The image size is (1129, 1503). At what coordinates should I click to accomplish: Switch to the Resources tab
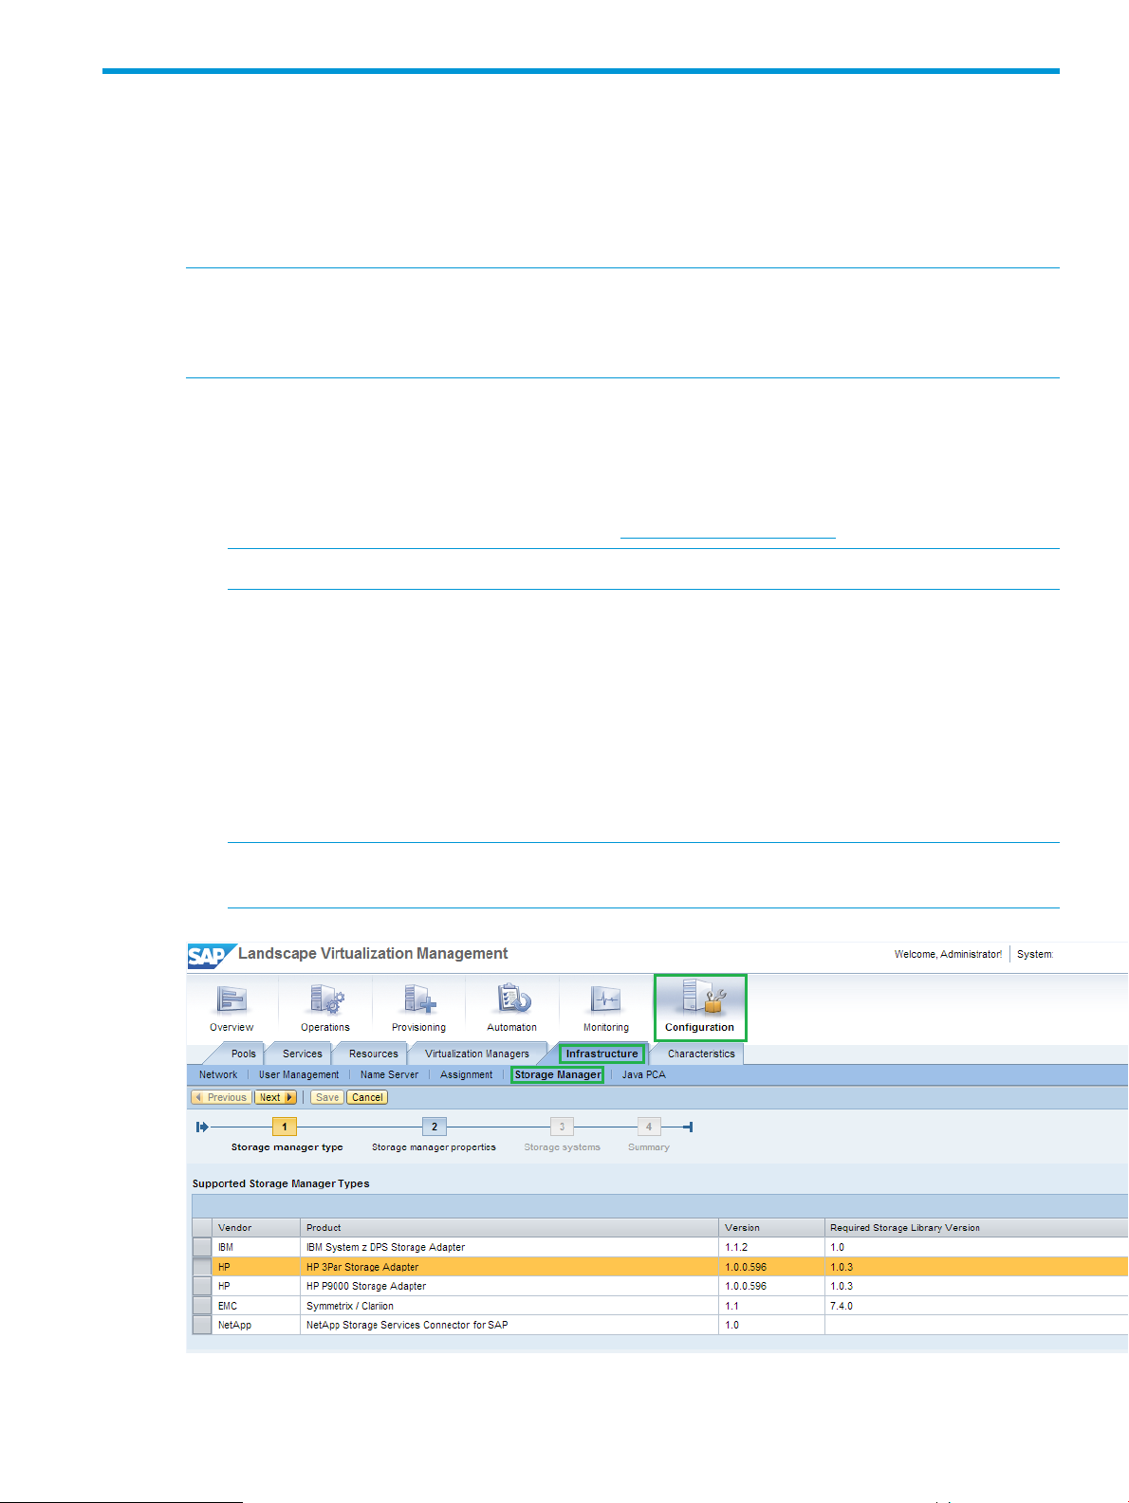374,1054
